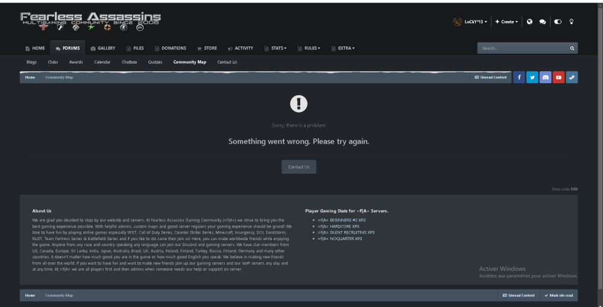This screenshot has width=603, height=307.
Task: Click the 'Something went wrong. Please try again.' text
Action: (299, 141)
